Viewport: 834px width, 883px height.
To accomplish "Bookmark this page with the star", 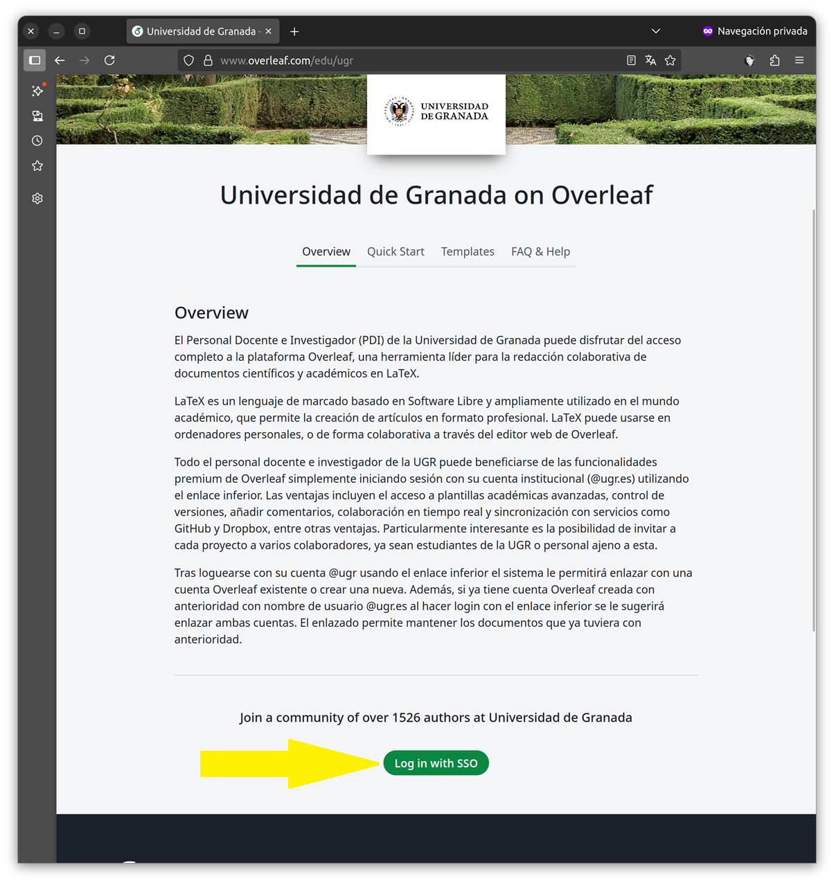I will (670, 60).
